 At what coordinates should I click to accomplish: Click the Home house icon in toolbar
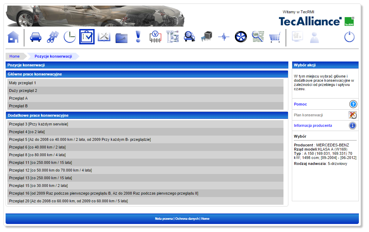[13, 37]
